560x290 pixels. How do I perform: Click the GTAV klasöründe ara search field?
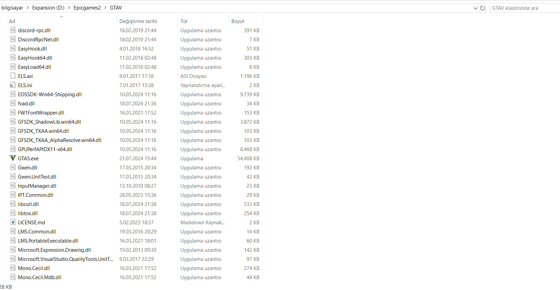(525, 8)
